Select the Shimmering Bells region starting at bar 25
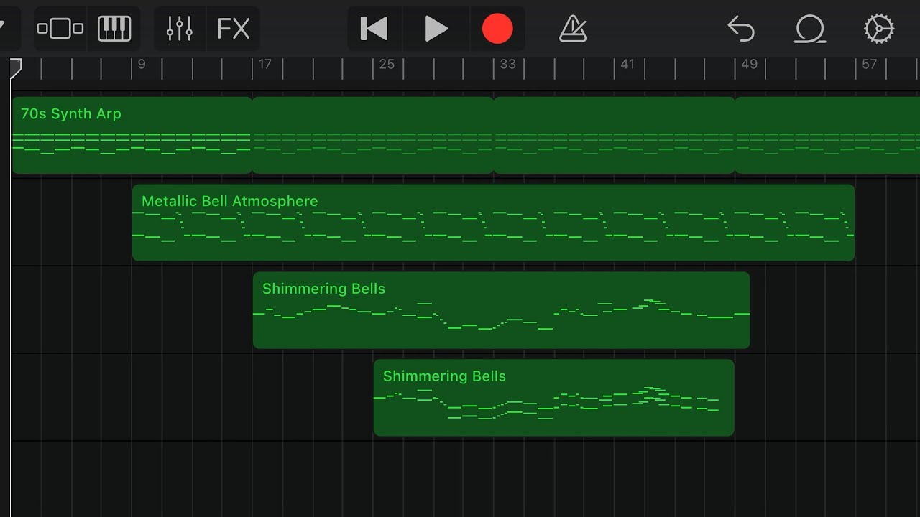The width and height of the screenshot is (920, 517). point(554,398)
